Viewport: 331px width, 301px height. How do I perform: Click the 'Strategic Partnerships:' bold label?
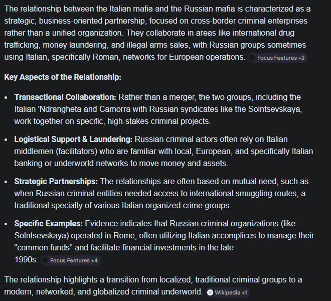click(x=56, y=181)
